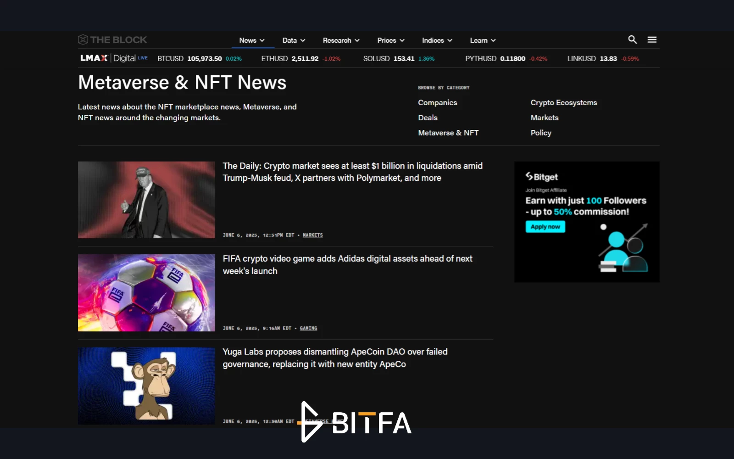Select the BTCUSD ticker price
The image size is (734, 459).
point(205,59)
